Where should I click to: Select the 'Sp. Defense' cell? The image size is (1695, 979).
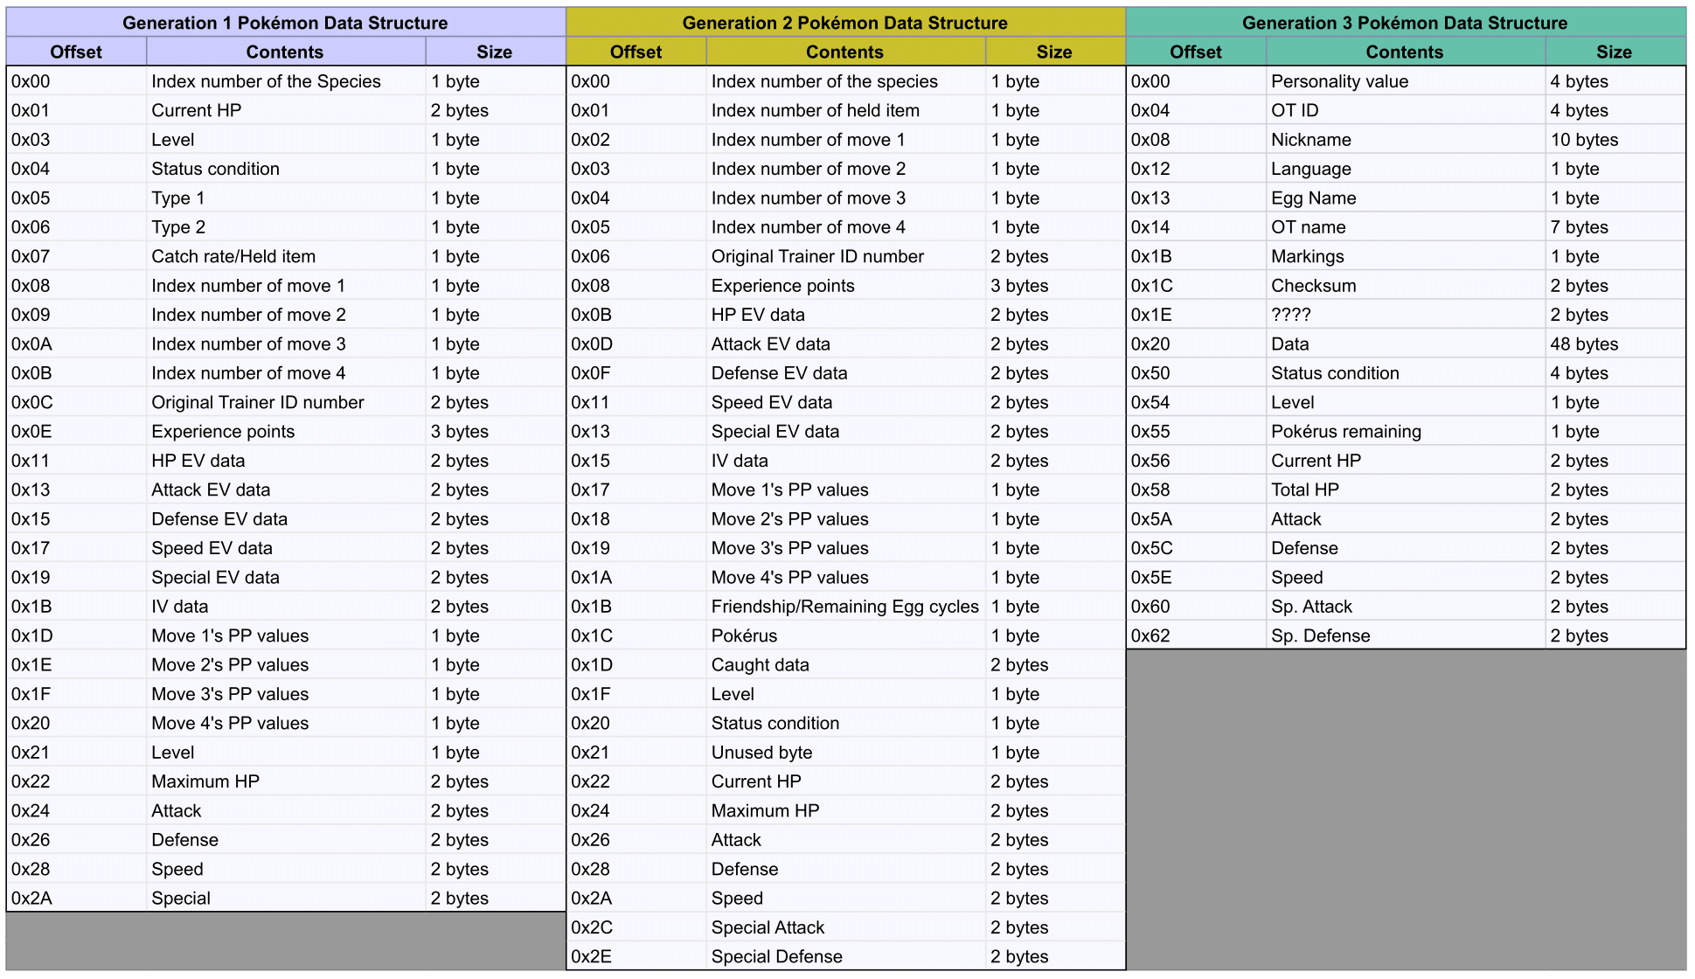click(x=1406, y=635)
